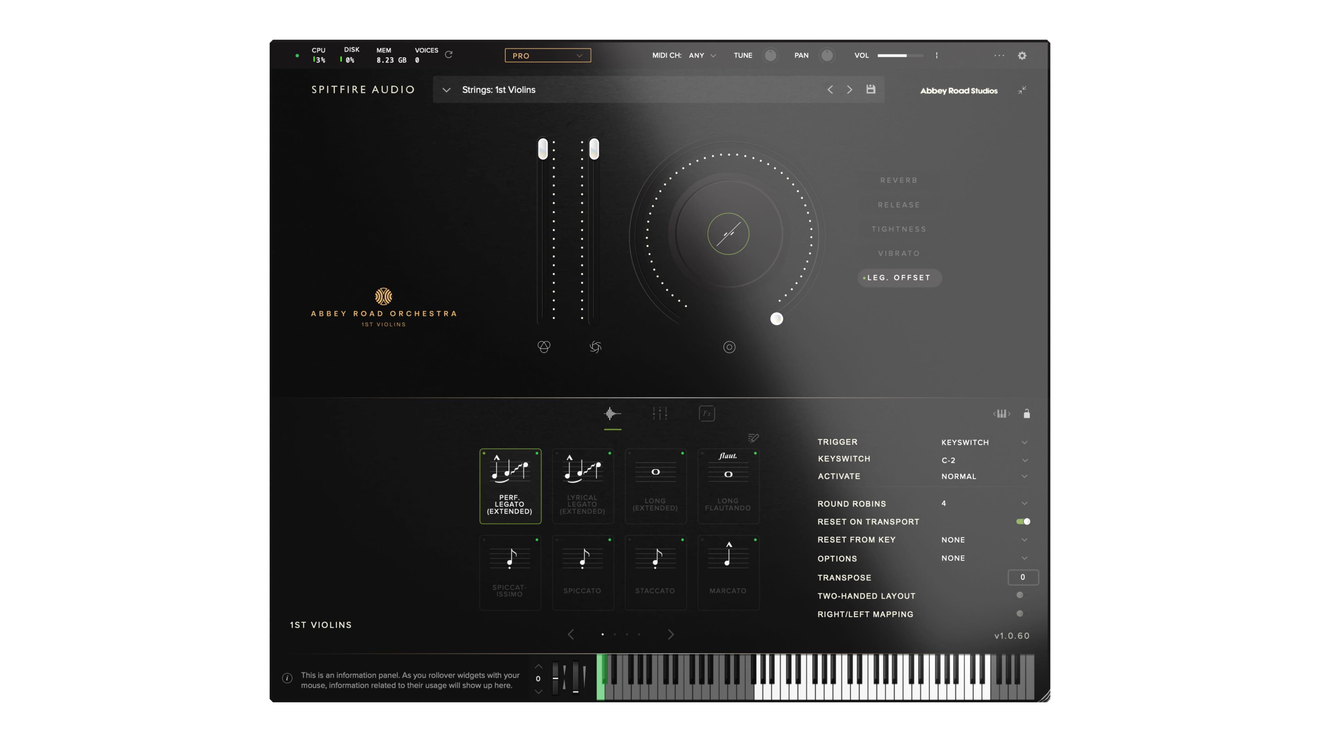The width and height of the screenshot is (1320, 742).
Task: Select Perf. Legato (Extended) technique
Action: click(510, 486)
